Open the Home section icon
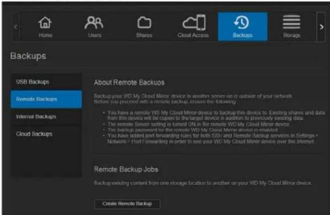 [45, 22]
